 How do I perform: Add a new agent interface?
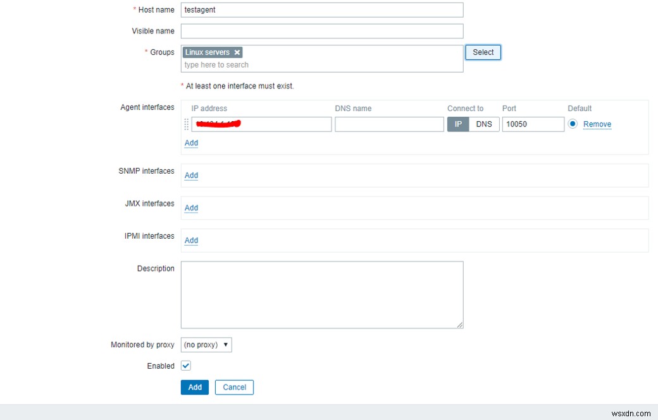(x=191, y=143)
